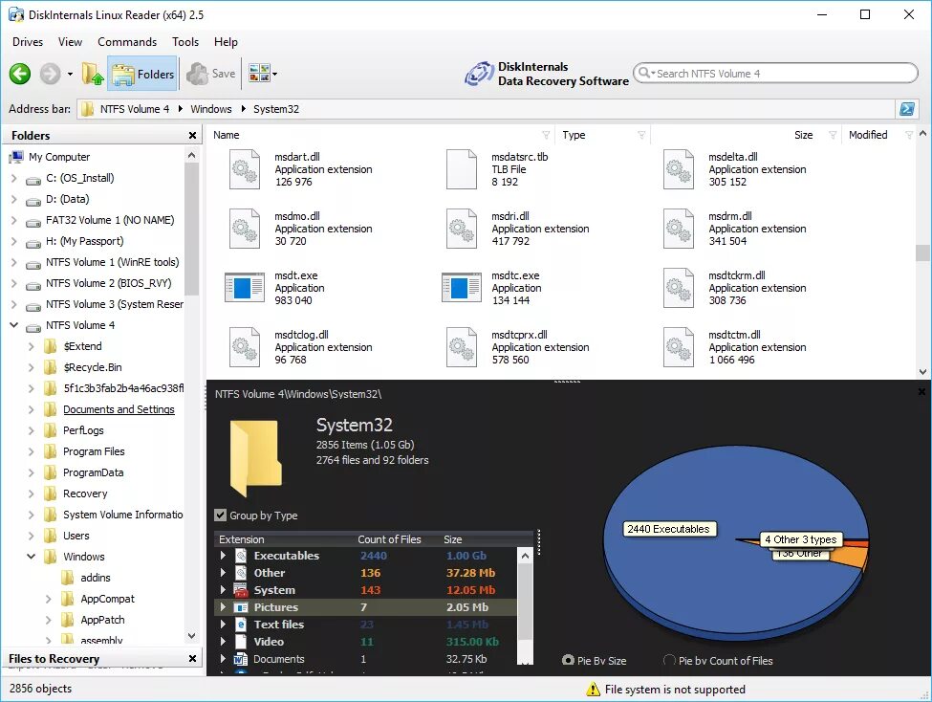The height and width of the screenshot is (702, 932).
Task: Open the Type column filter funnel
Action: [641, 135]
